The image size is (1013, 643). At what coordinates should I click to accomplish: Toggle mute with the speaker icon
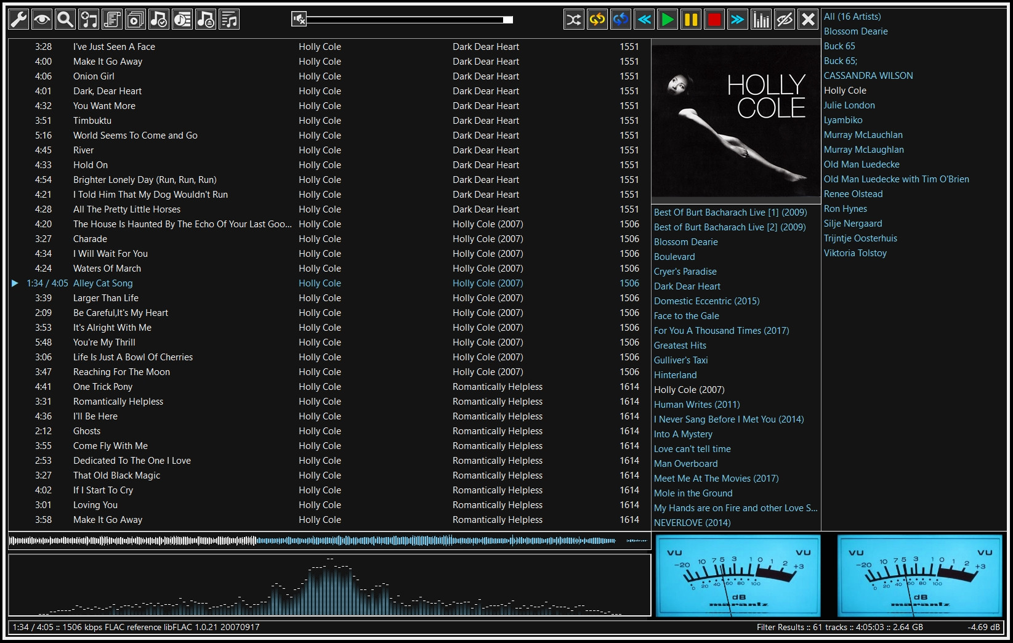tap(299, 20)
